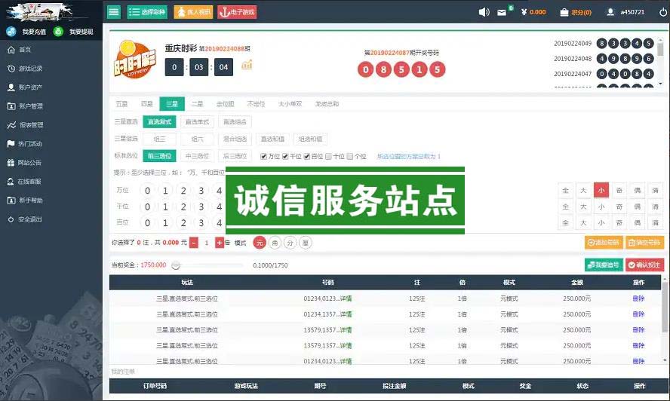Click the 添加号码 add number button
Screen dimensions: 670x401
pos(603,243)
